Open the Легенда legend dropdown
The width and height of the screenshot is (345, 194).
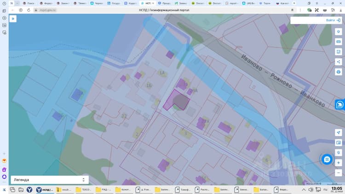point(50,180)
